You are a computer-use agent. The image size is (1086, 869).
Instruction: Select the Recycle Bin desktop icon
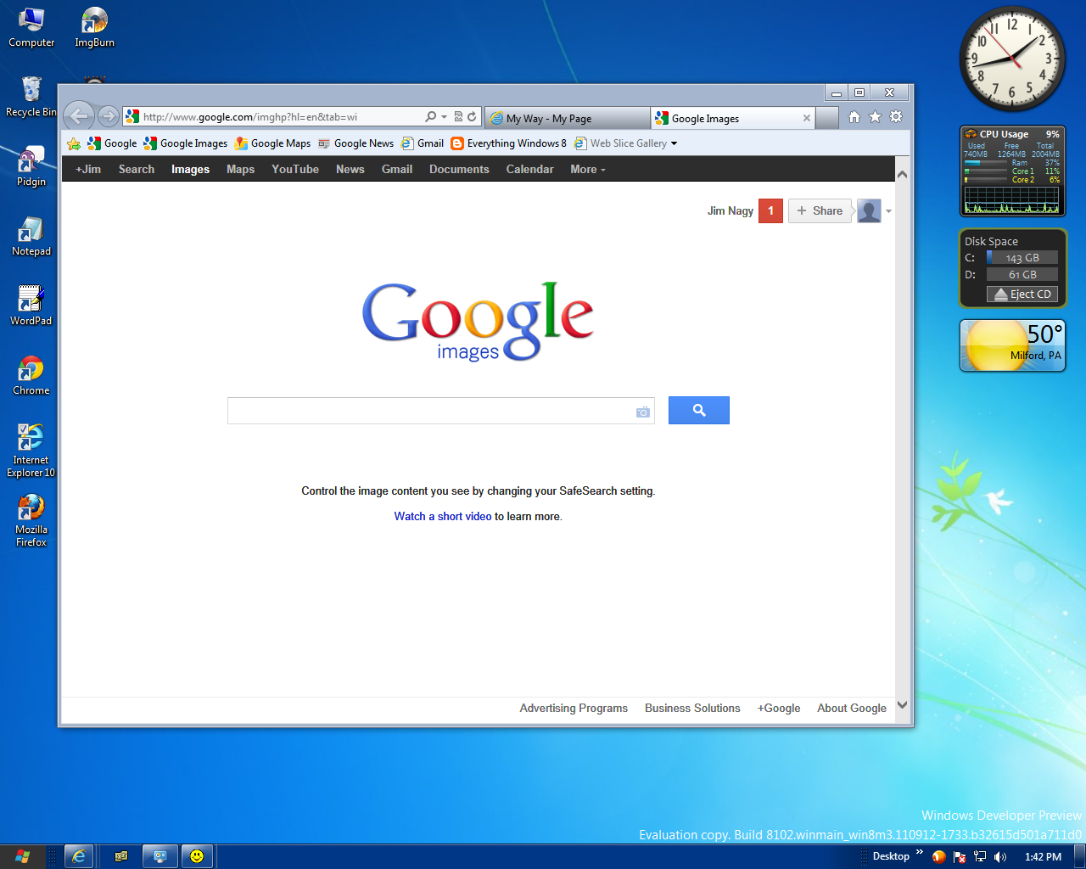coord(31,97)
